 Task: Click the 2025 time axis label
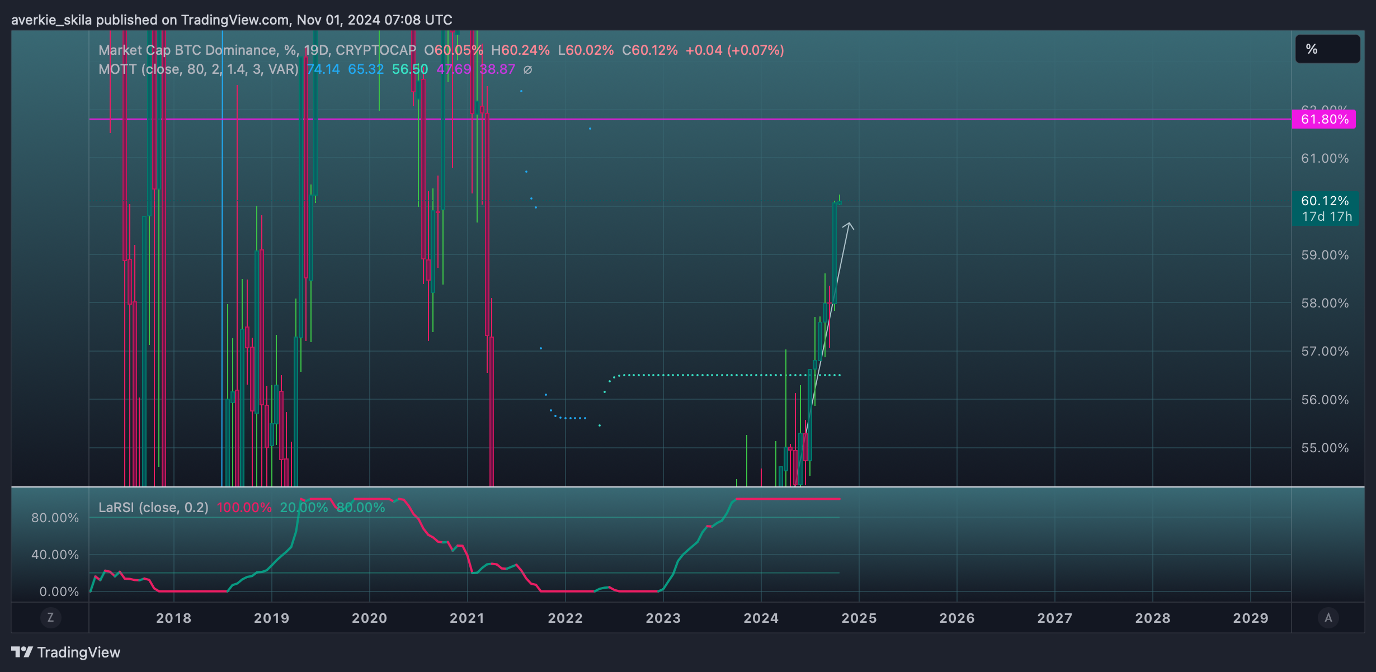coord(859,618)
